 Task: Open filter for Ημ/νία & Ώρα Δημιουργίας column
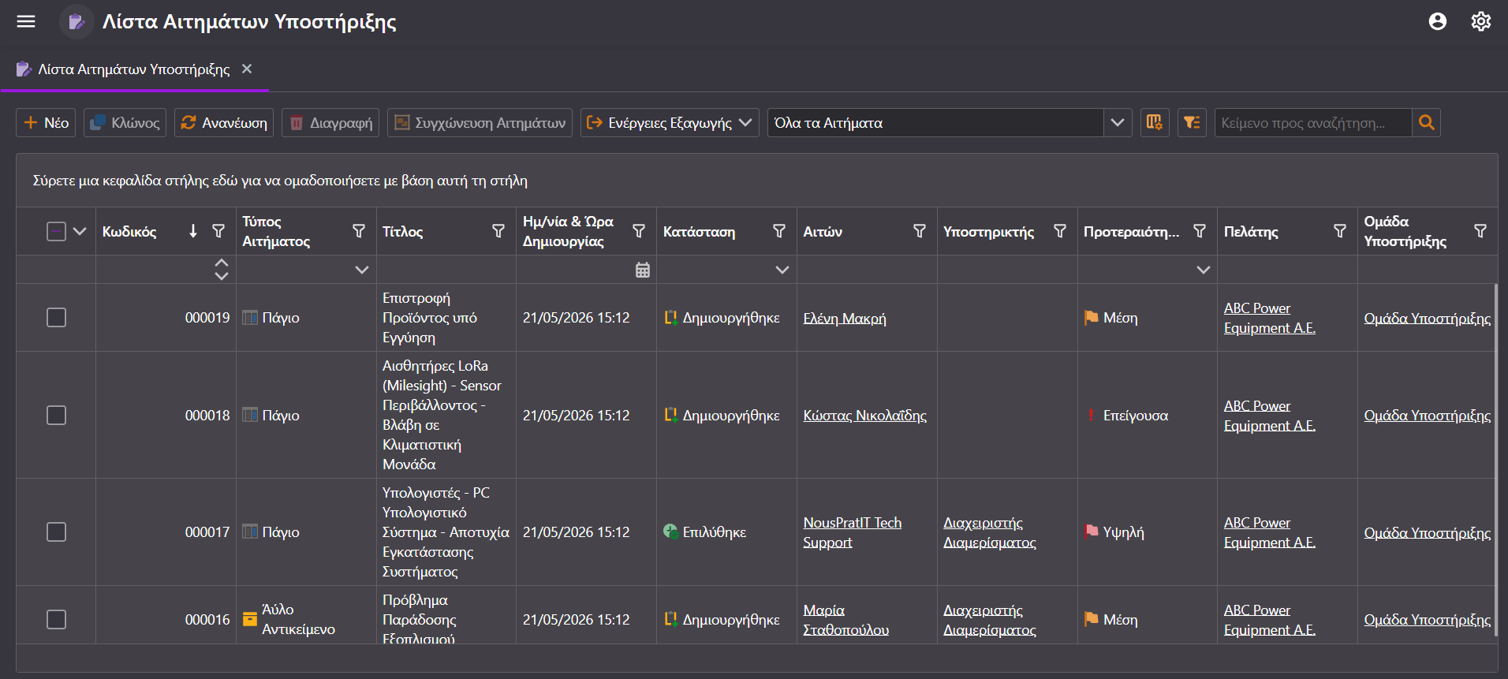pos(639,231)
